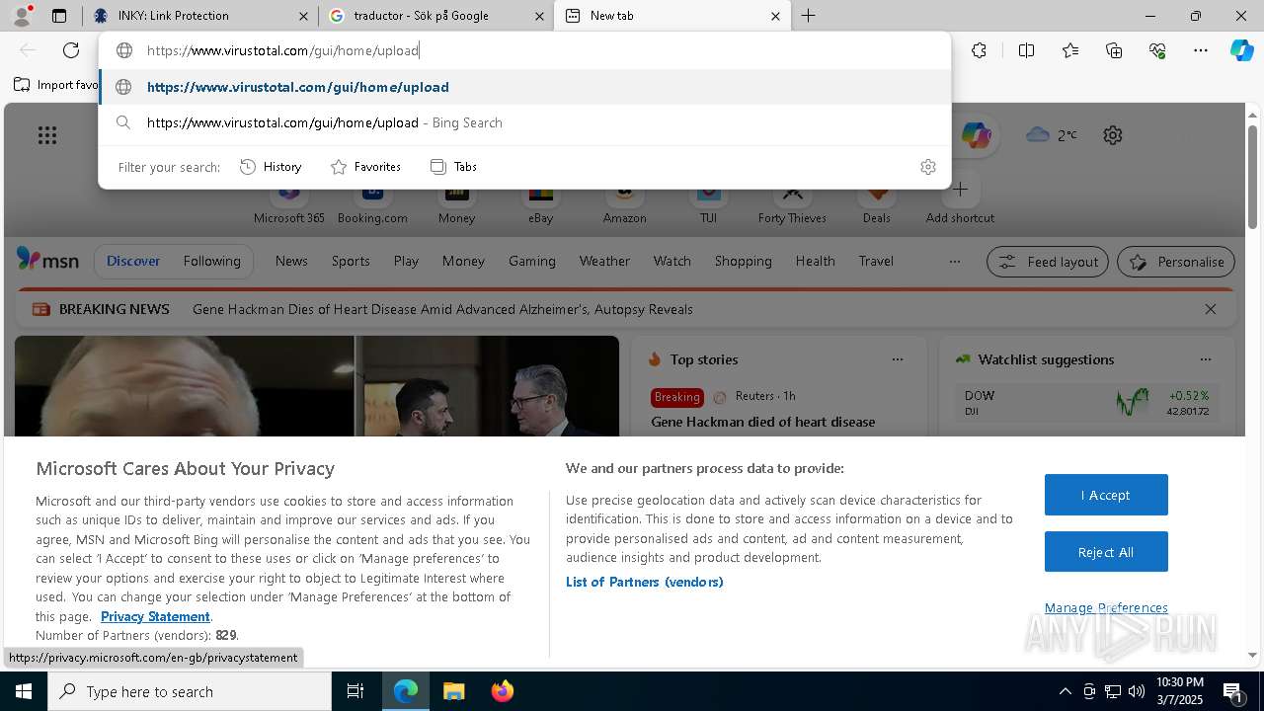
Task: Refresh the current page
Action: (71, 50)
